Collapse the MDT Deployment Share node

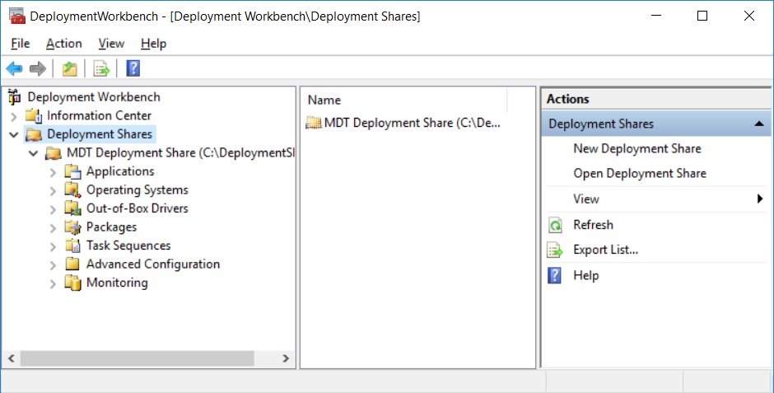34,153
